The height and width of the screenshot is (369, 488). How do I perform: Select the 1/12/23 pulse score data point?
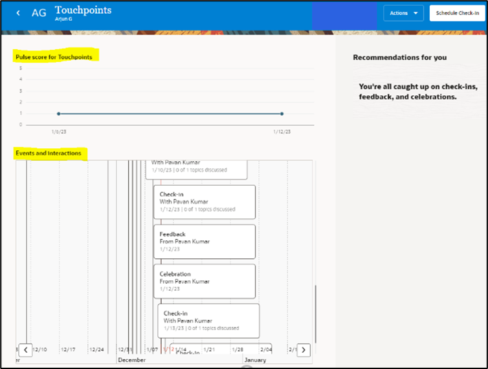coord(282,114)
